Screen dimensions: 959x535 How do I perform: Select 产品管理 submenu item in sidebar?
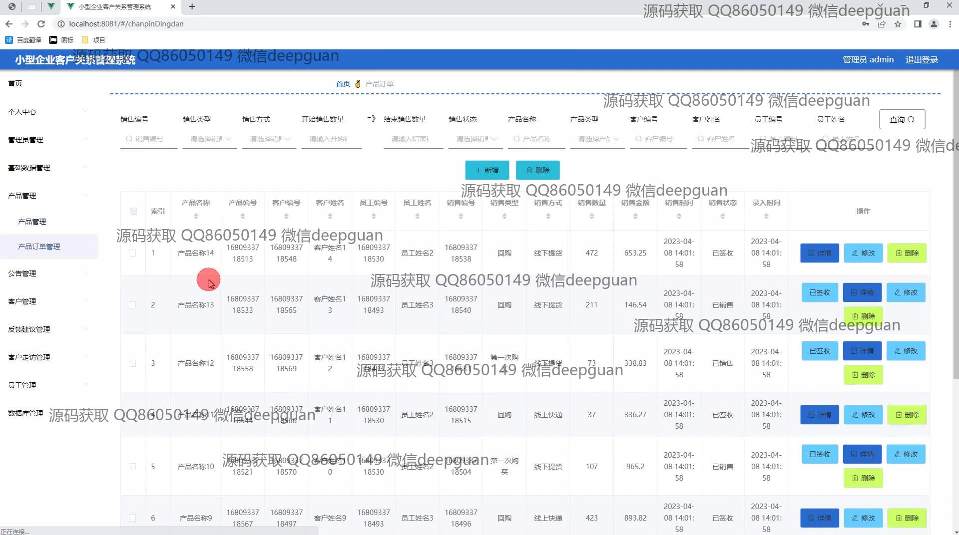(32, 222)
